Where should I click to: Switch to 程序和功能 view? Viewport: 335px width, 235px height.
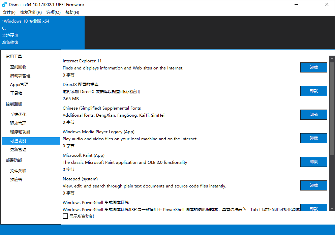(x=19, y=132)
